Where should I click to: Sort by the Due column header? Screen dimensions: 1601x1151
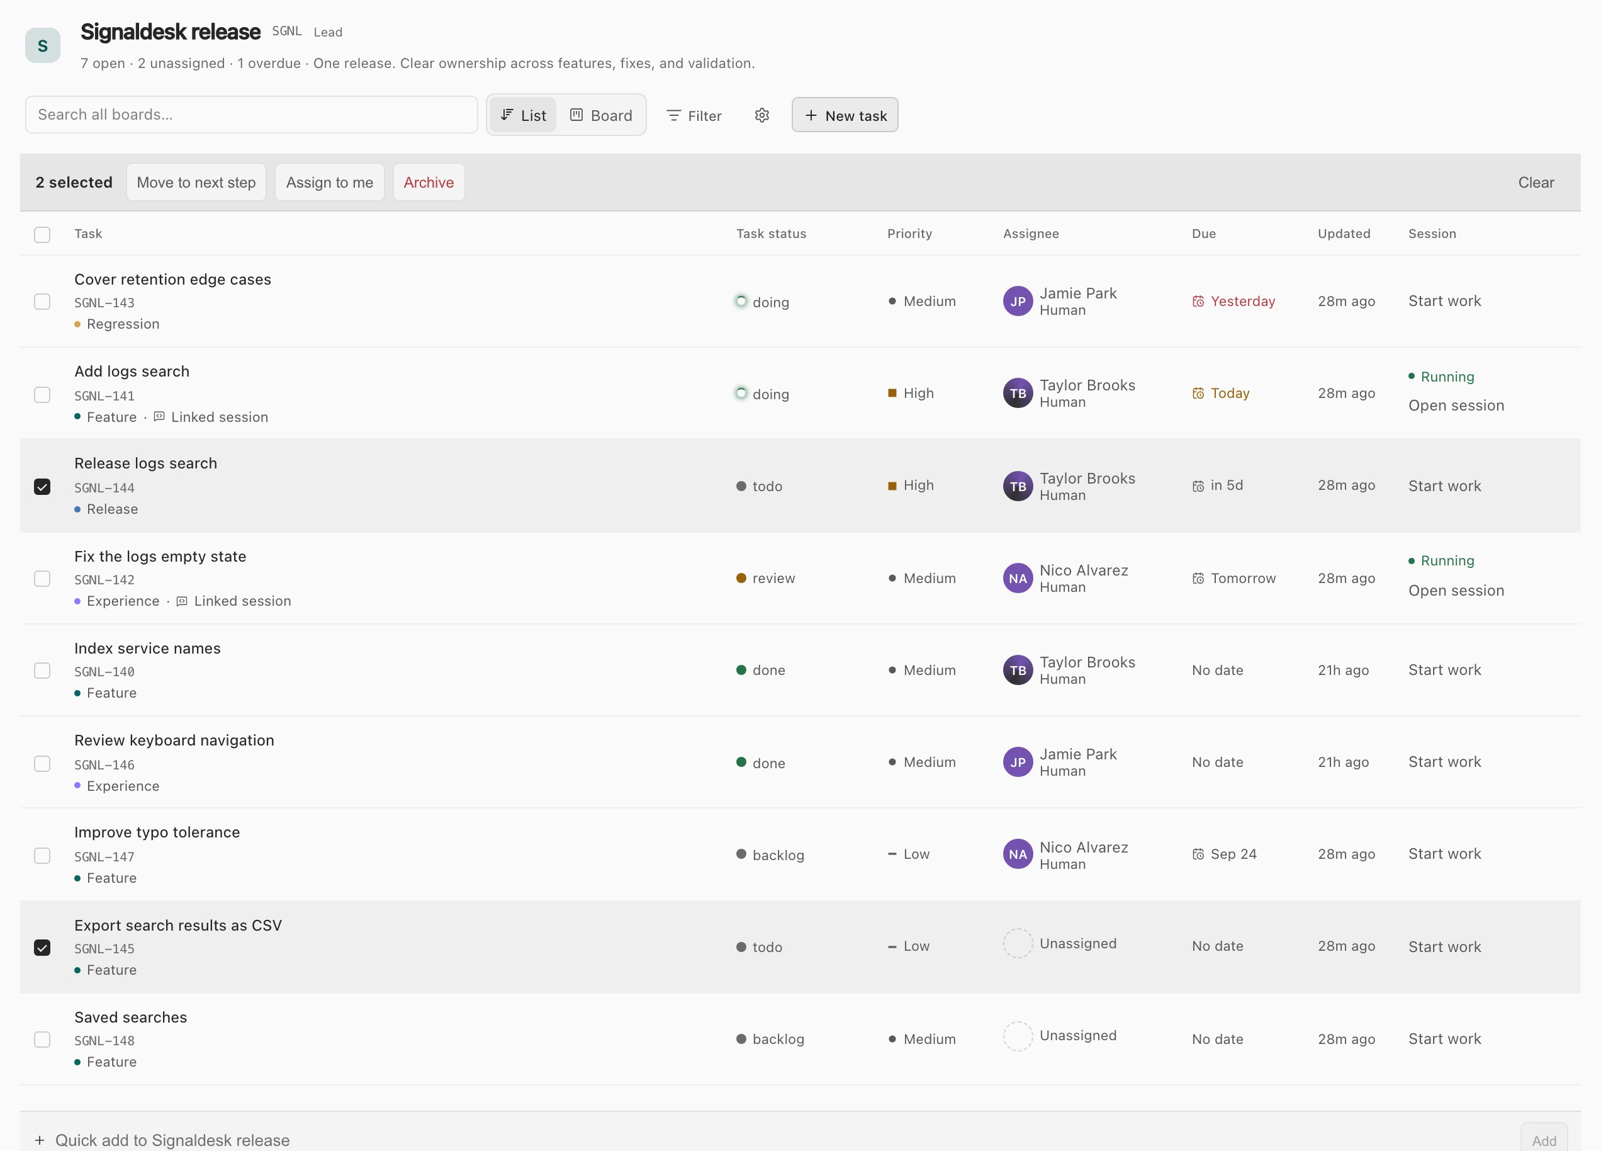pyautogui.click(x=1203, y=234)
